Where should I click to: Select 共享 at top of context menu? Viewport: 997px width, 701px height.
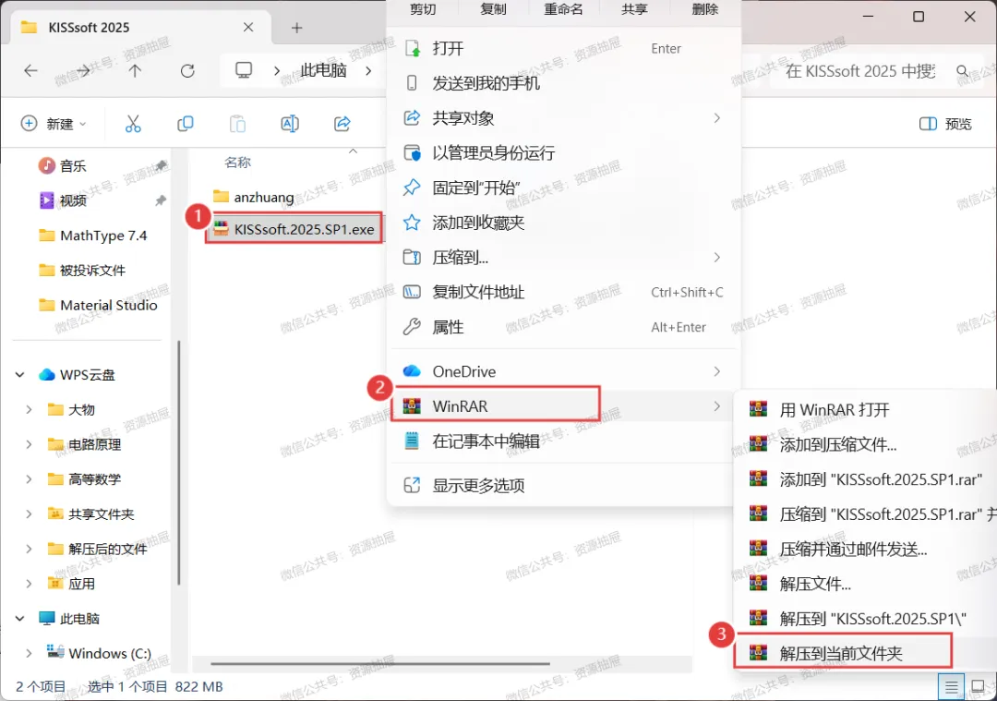(x=634, y=9)
